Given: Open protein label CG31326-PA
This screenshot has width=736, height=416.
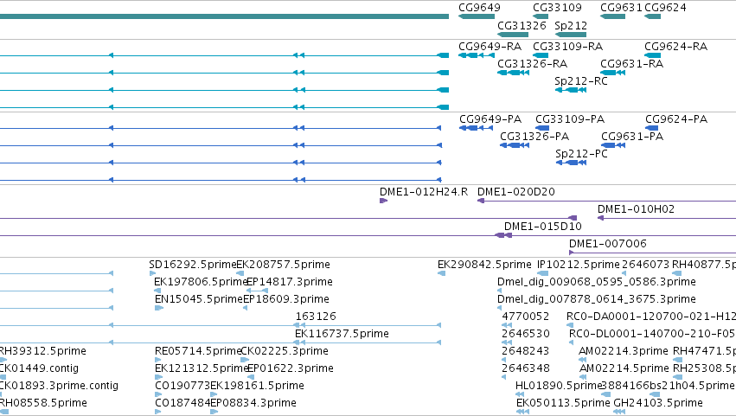Looking at the screenshot, I should (x=534, y=136).
